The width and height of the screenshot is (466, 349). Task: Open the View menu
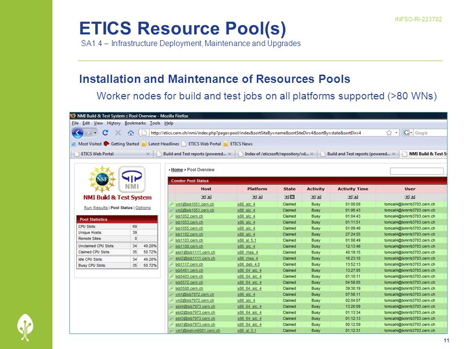99,123
